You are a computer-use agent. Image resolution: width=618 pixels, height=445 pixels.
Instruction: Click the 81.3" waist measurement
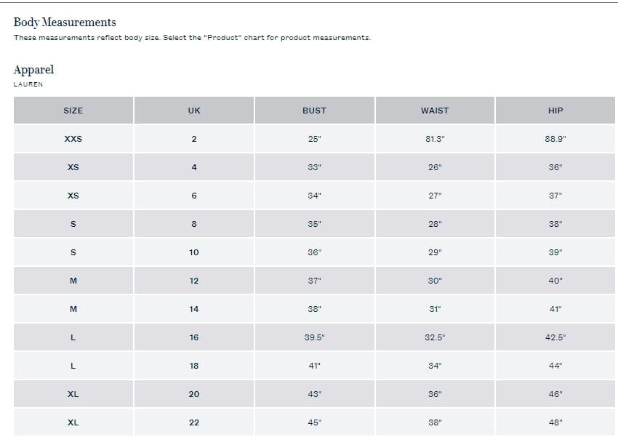435,139
